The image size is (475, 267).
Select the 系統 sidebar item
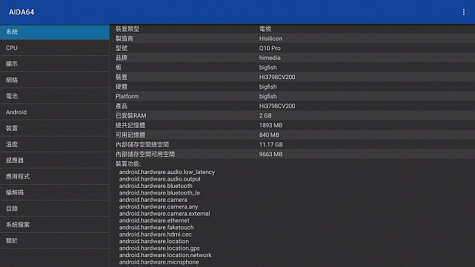[55, 32]
